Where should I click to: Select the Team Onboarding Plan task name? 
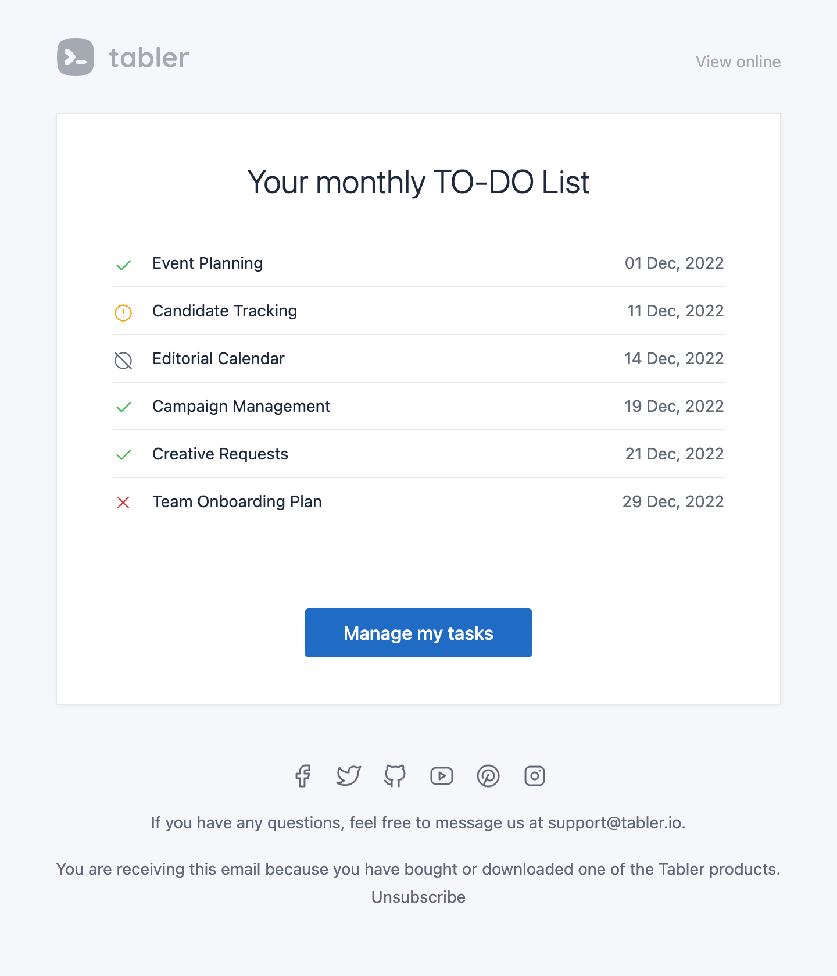[x=237, y=501]
